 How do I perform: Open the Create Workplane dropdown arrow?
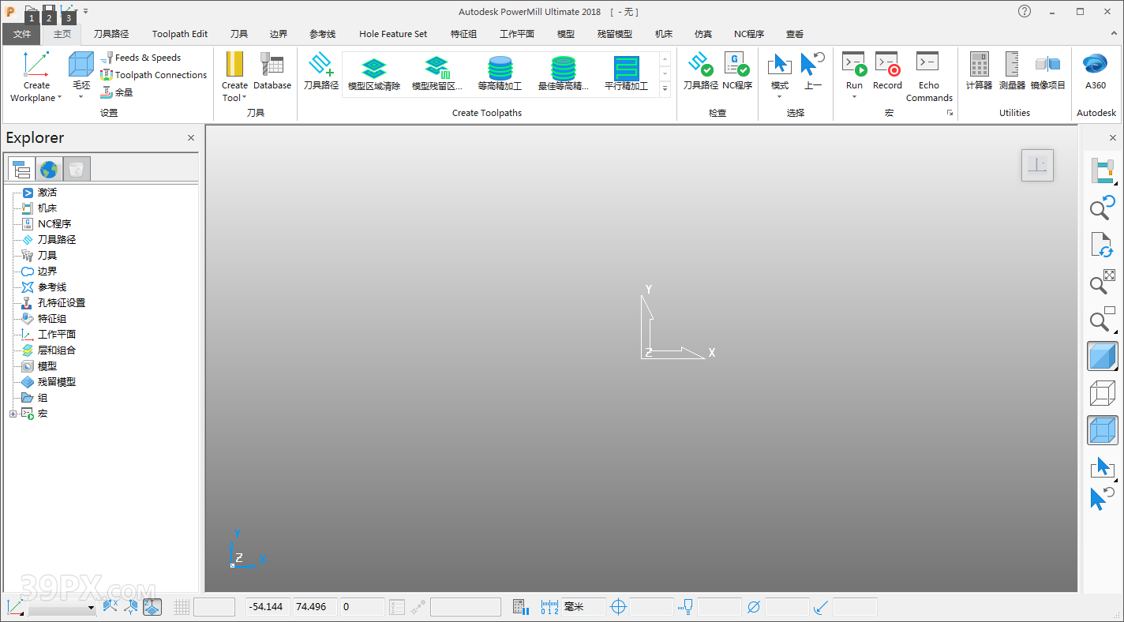coord(59,98)
